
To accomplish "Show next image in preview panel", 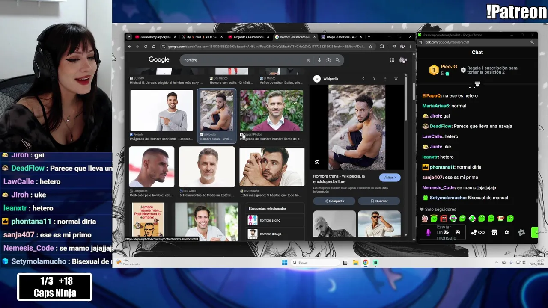I will pos(374,79).
